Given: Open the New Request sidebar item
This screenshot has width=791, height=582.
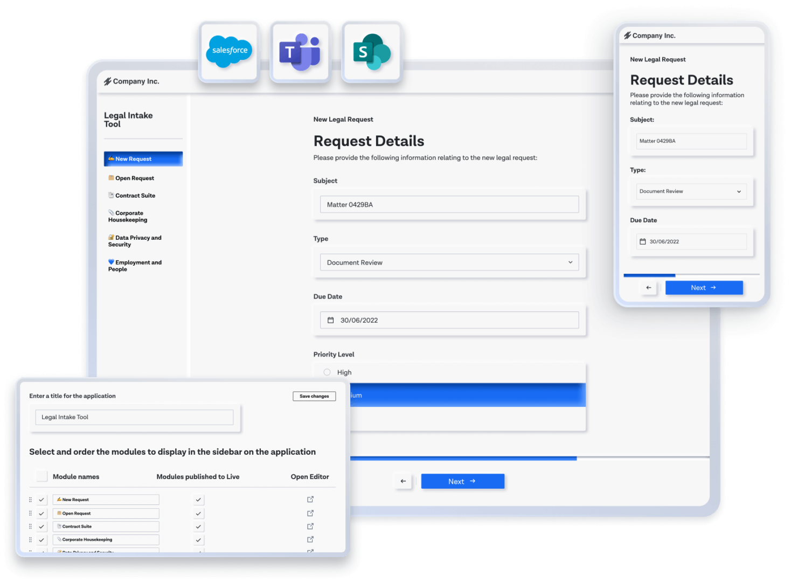Looking at the screenshot, I should 143,159.
